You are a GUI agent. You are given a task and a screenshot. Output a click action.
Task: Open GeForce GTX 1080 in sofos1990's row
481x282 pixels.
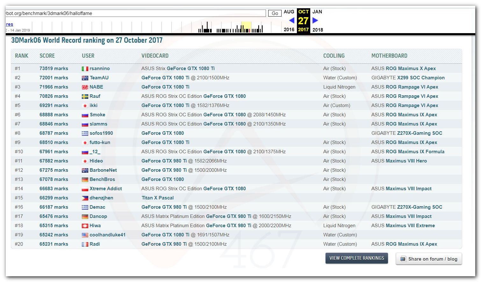(163, 133)
